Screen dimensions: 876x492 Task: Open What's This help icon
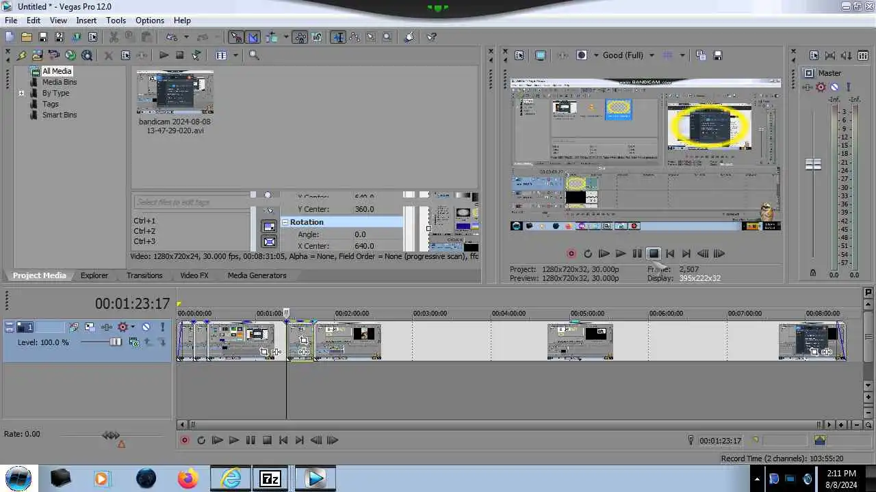pos(431,37)
